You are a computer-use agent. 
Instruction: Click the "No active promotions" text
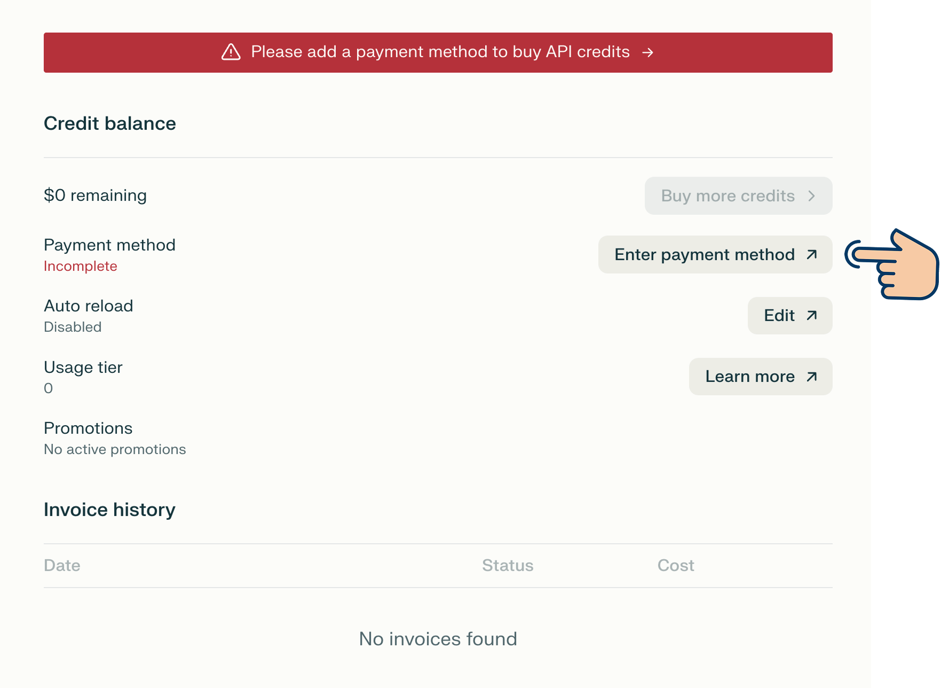coord(115,449)
